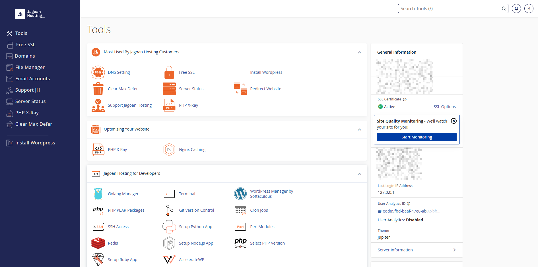Dismiss the Site Quality Monitoring notice
The height and width of the screenshot is (267, 538).
(x=454, y=121)
